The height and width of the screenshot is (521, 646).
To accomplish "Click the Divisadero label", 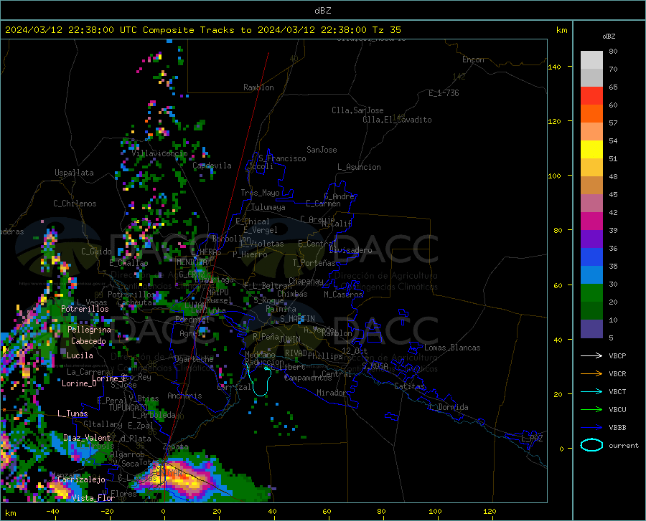I will tap(350, 250).
